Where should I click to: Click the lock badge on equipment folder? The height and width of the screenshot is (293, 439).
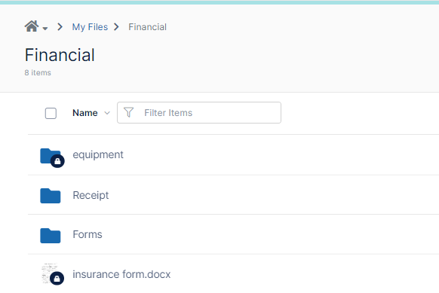click(57, 161)
